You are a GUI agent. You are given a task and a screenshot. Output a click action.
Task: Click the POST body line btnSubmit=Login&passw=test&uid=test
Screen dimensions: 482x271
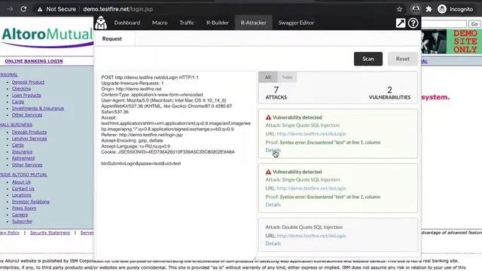pos(141,163)
